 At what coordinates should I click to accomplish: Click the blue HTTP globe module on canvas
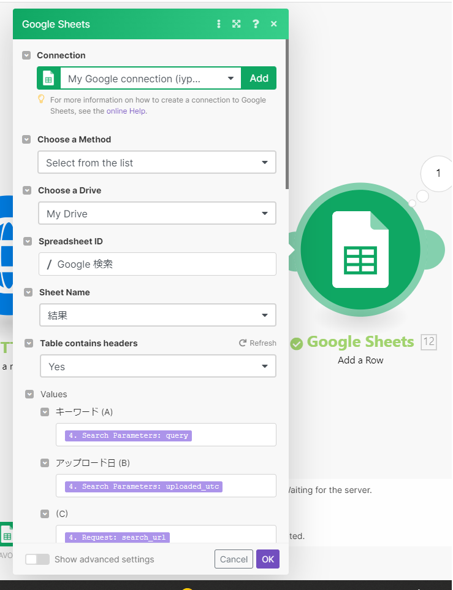[x=6, y=255]
